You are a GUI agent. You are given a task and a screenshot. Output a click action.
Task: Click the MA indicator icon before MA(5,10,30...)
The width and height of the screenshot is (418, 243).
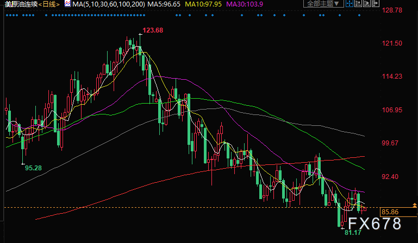67,4
